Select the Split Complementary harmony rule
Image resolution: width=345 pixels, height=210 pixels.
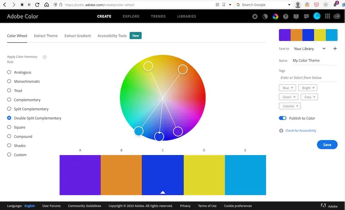coord(9,109)
